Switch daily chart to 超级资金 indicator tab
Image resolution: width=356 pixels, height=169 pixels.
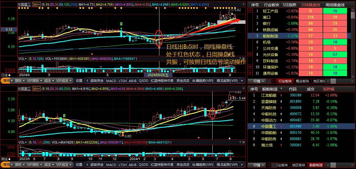(97, 80)
